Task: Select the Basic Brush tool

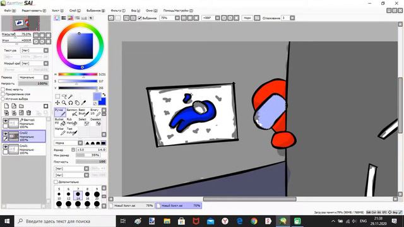Action: (x=84, y=112)
